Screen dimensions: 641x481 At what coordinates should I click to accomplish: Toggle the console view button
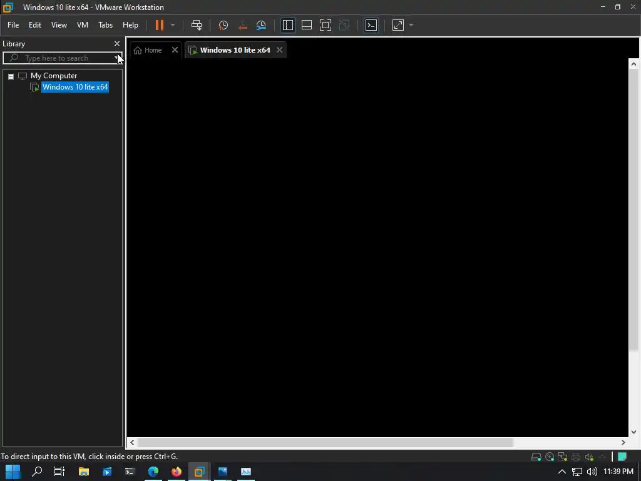(371, 25)
